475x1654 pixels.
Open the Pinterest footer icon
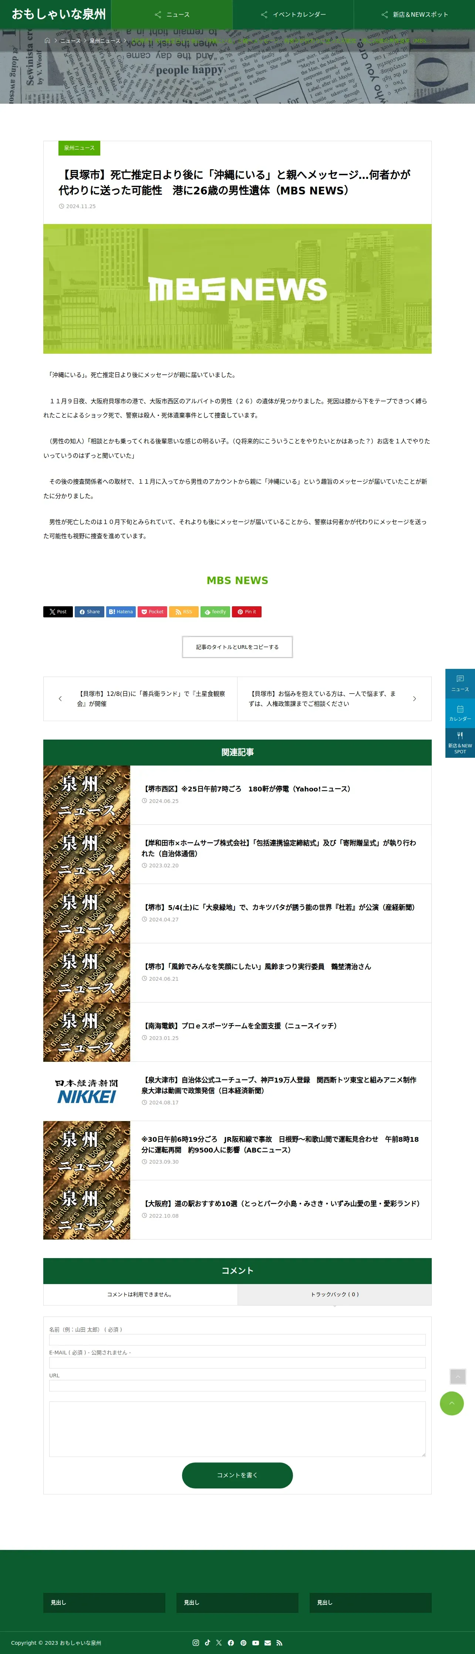point(243,1643)
